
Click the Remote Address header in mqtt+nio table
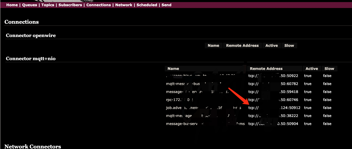point(266,68)
